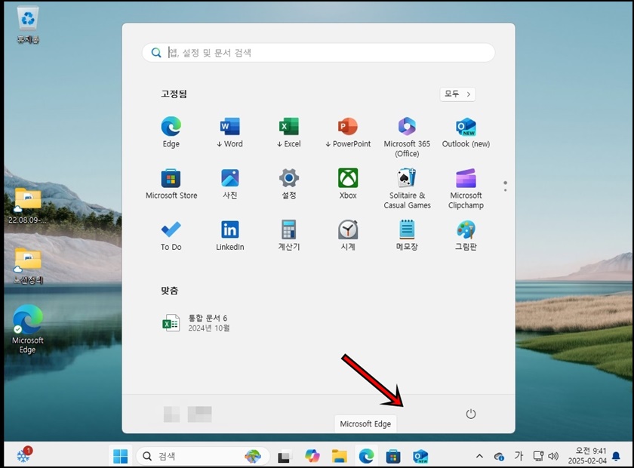Go to next pinned apps page dots
Image resolution: width=634 pixels, height=468 pixels.
click(505, 186)
